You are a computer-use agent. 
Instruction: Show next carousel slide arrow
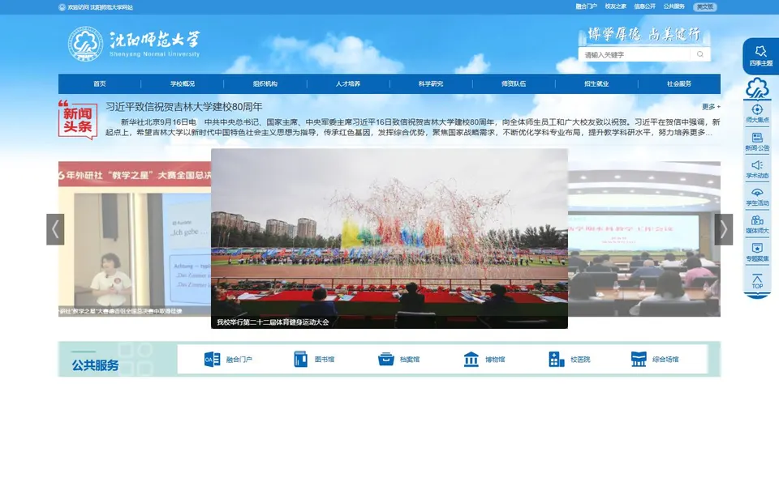pos(723,229)
